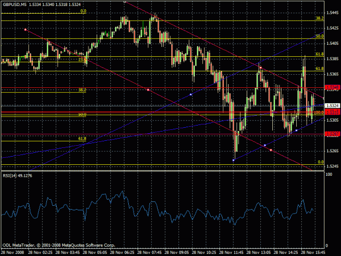Click the RSI scale 100 label

(329, 175)
